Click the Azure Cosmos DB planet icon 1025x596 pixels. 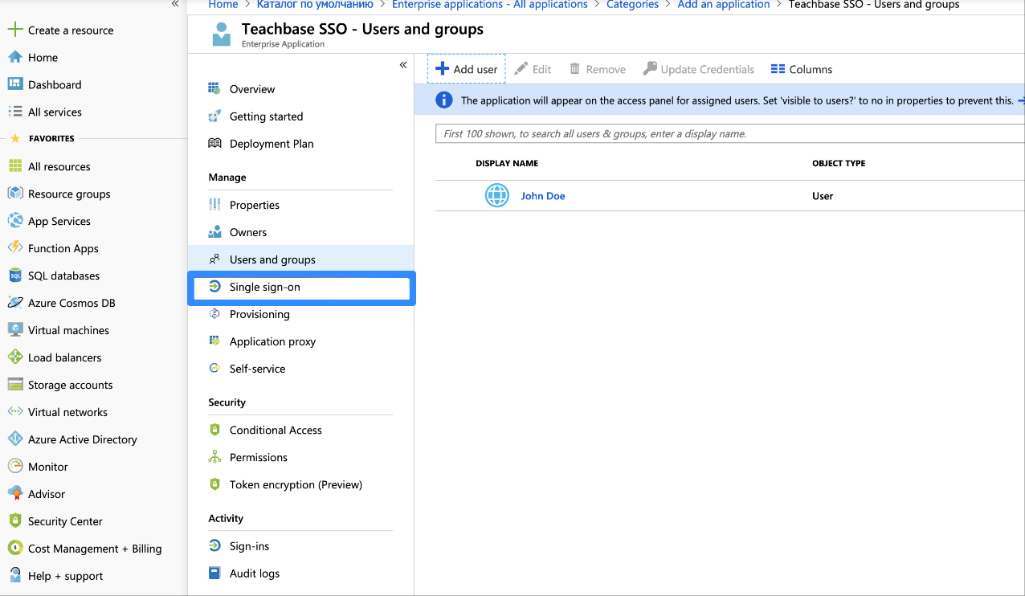point(14,303)
